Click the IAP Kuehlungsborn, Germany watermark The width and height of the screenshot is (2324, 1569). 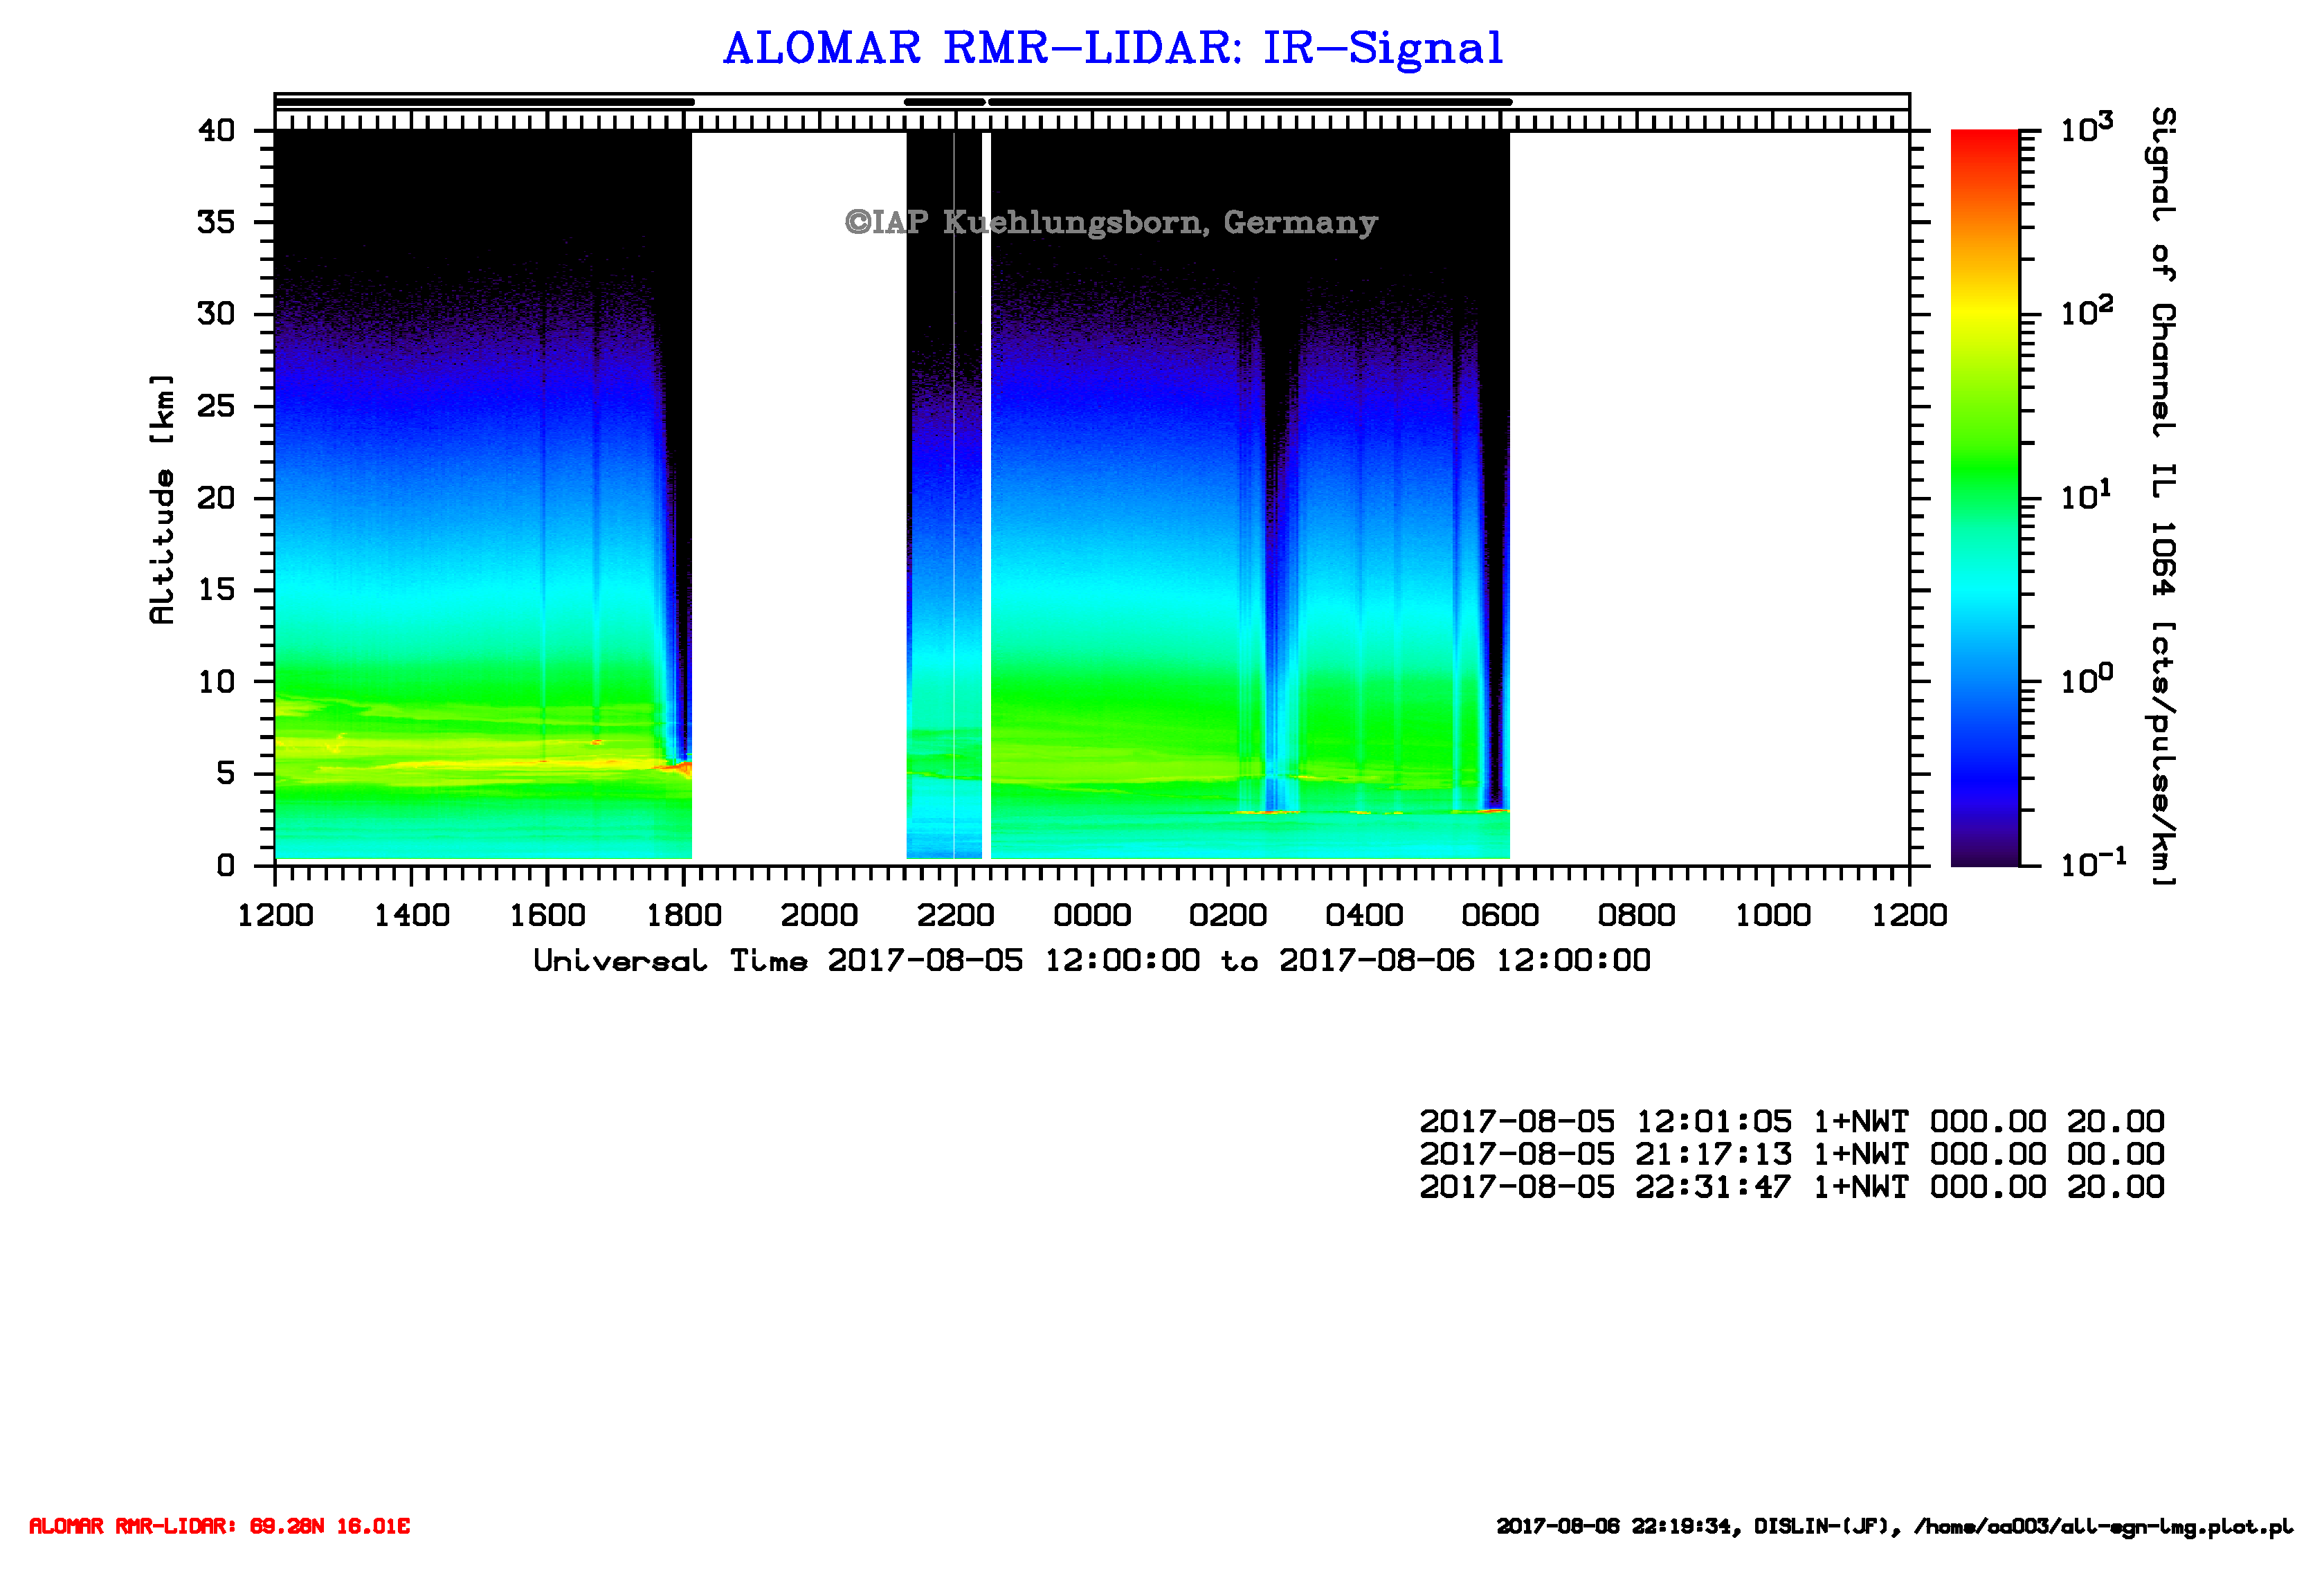(1111, 221)
